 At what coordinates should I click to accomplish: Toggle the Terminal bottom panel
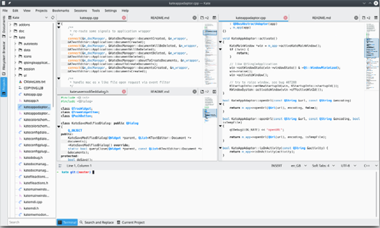tap(67, 222)
